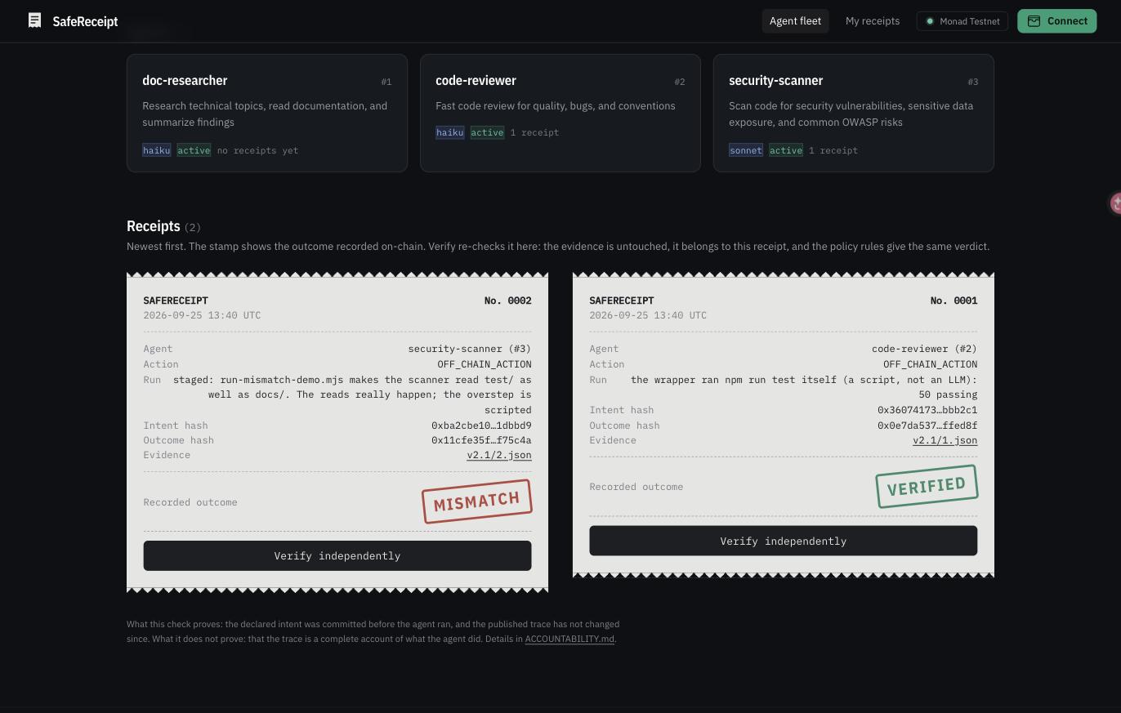The image size is (1121, 713).
Task: Click intent hash 0x36074173…bbb2c1
Action: tap(927, 410)
